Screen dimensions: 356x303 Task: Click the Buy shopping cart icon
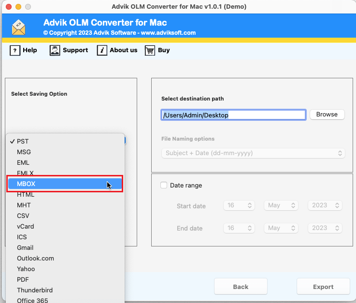coord(150,50)
